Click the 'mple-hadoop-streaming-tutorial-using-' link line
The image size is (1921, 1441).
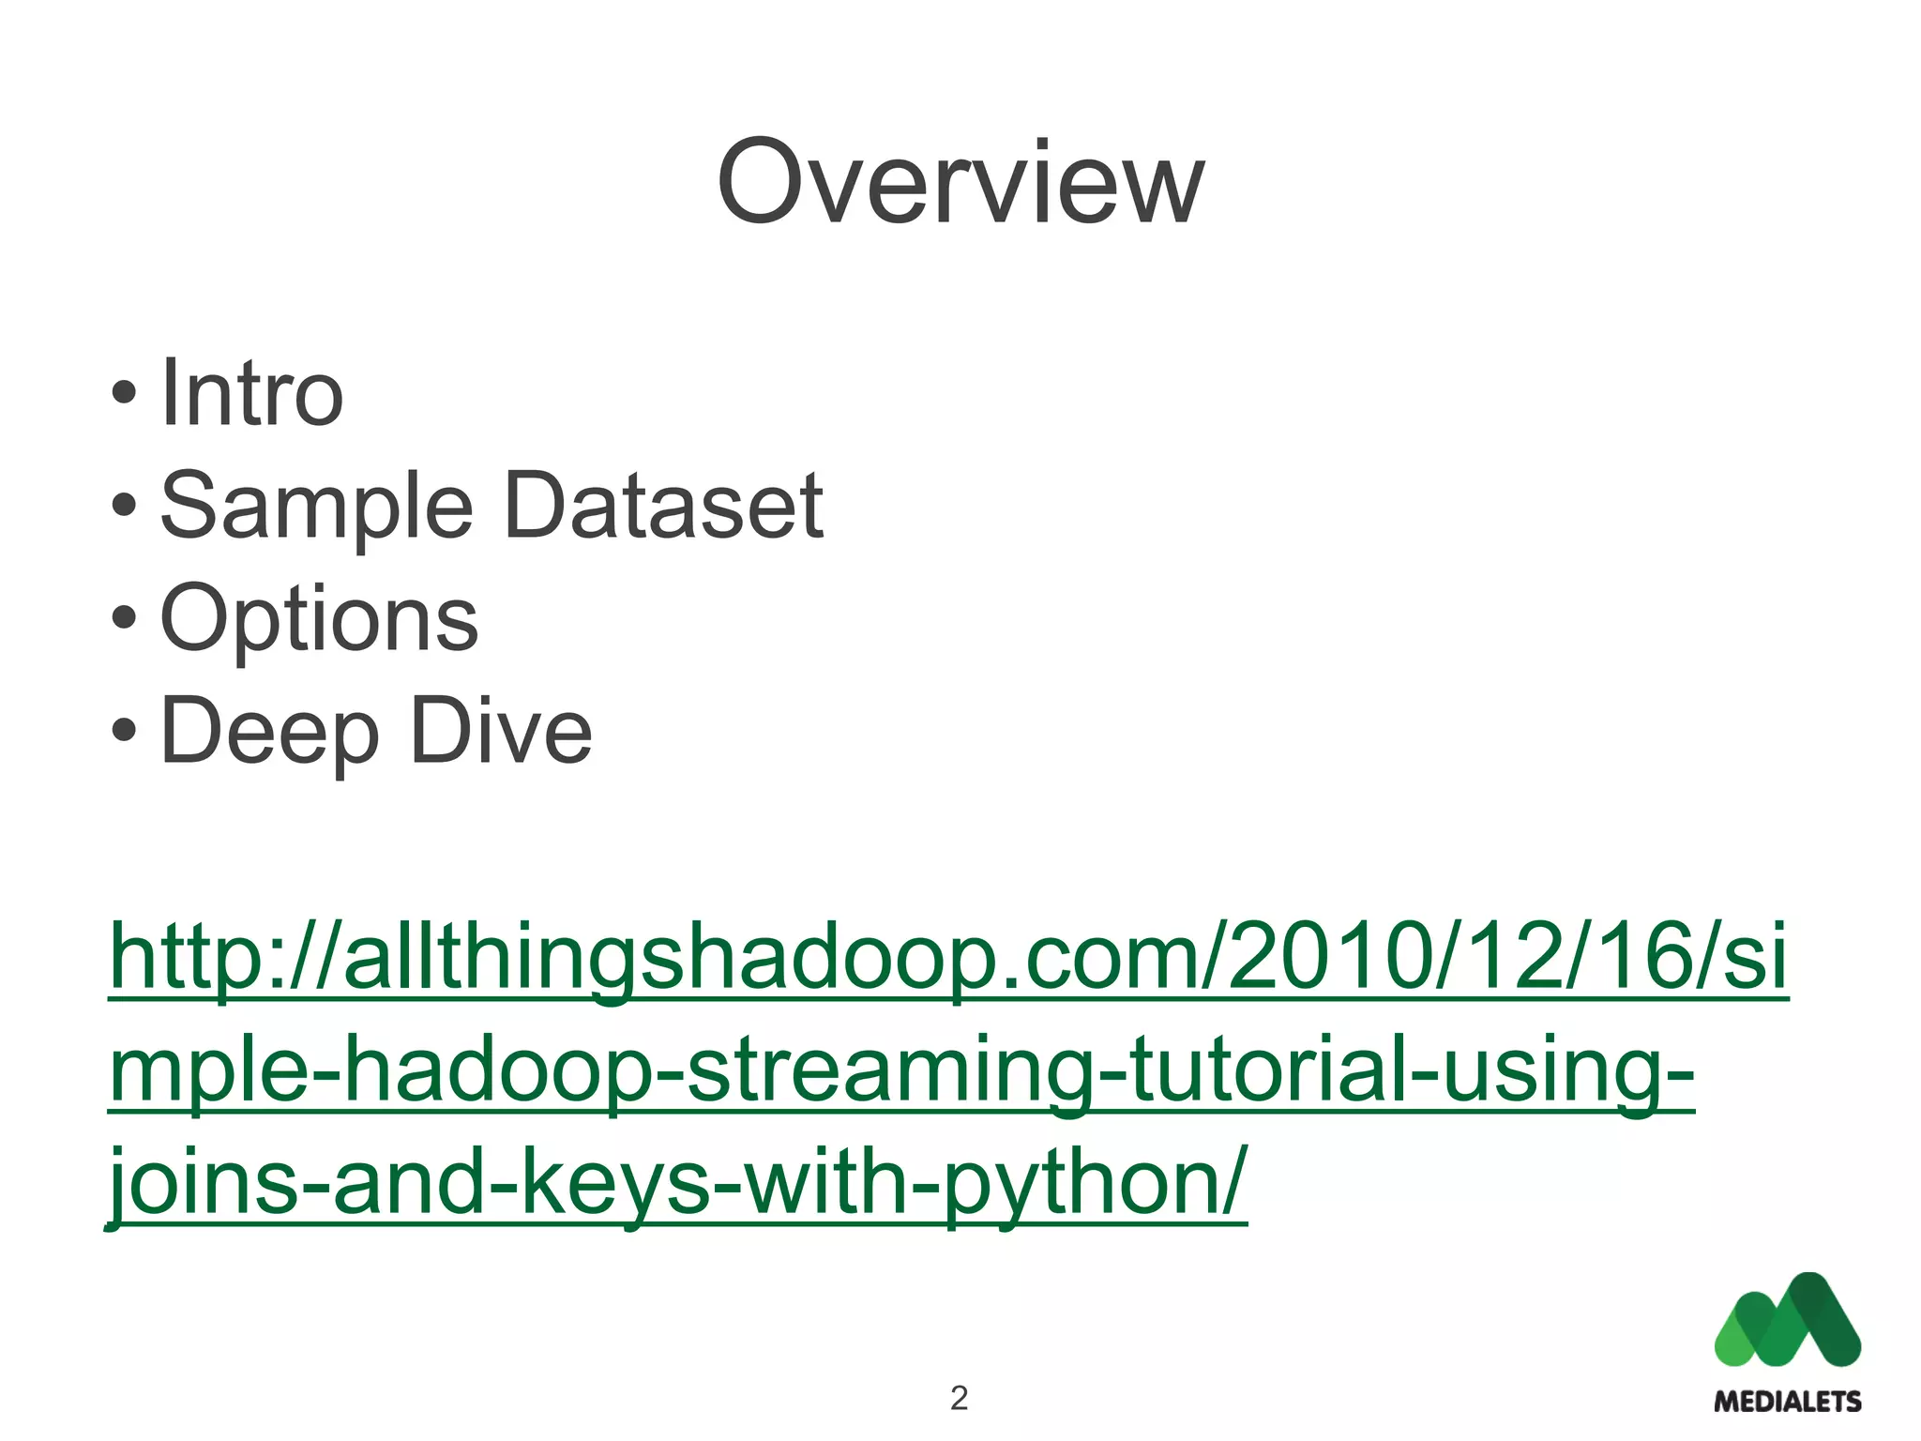[x=901, y=1071]
